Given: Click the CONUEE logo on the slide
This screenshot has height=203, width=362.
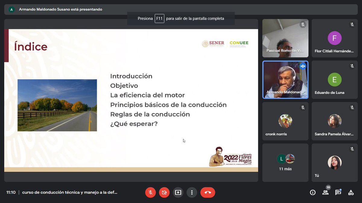Looking at the screenshot, I should pos(239,44).
